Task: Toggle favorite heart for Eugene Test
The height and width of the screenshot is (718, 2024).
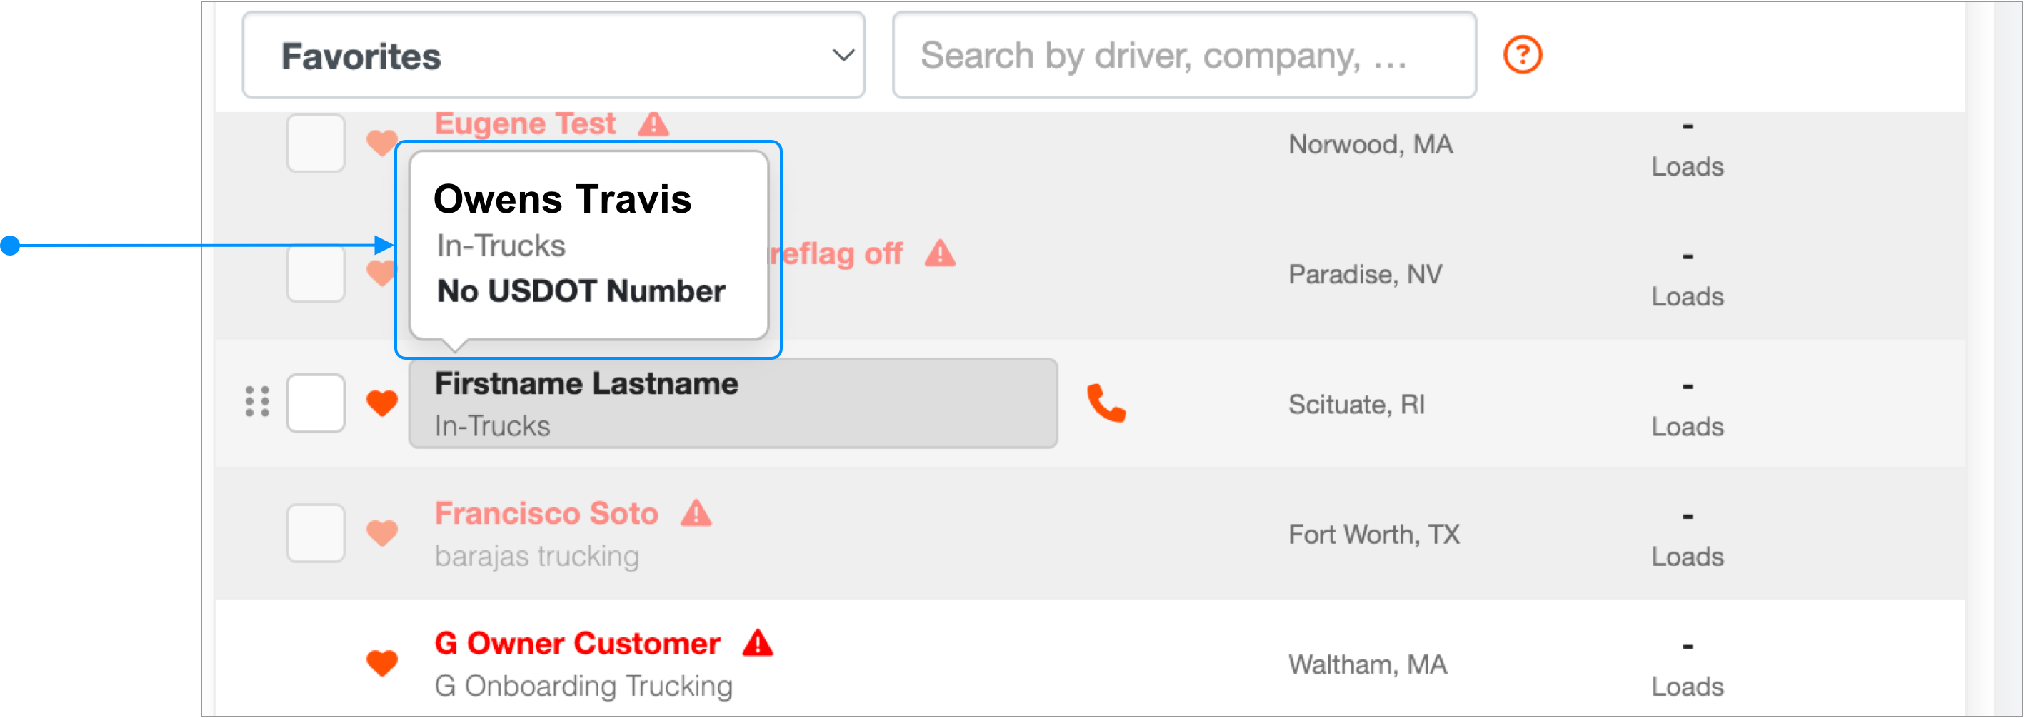Action: pyautogui.click(x=382, y=142)
